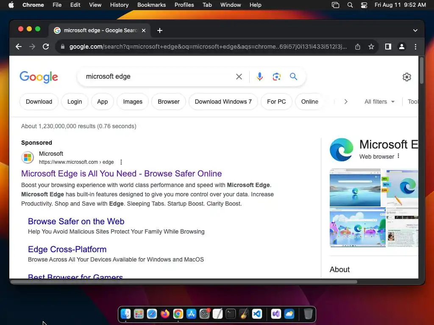Select the Images filter chip
The height and width of the screenshot is (325, 434).
133,102
